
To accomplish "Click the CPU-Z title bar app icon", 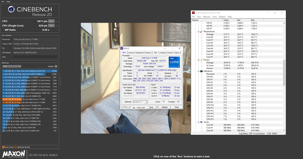I will (x=122, y=48).
